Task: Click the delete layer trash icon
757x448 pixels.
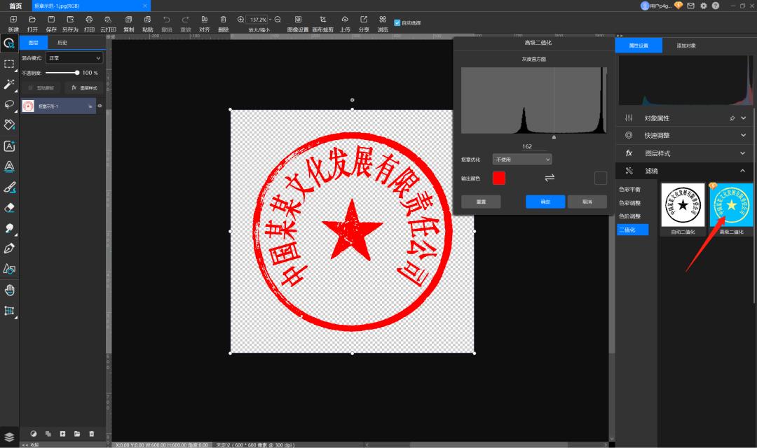Action: pyautogui.click(x=91, y=434)
